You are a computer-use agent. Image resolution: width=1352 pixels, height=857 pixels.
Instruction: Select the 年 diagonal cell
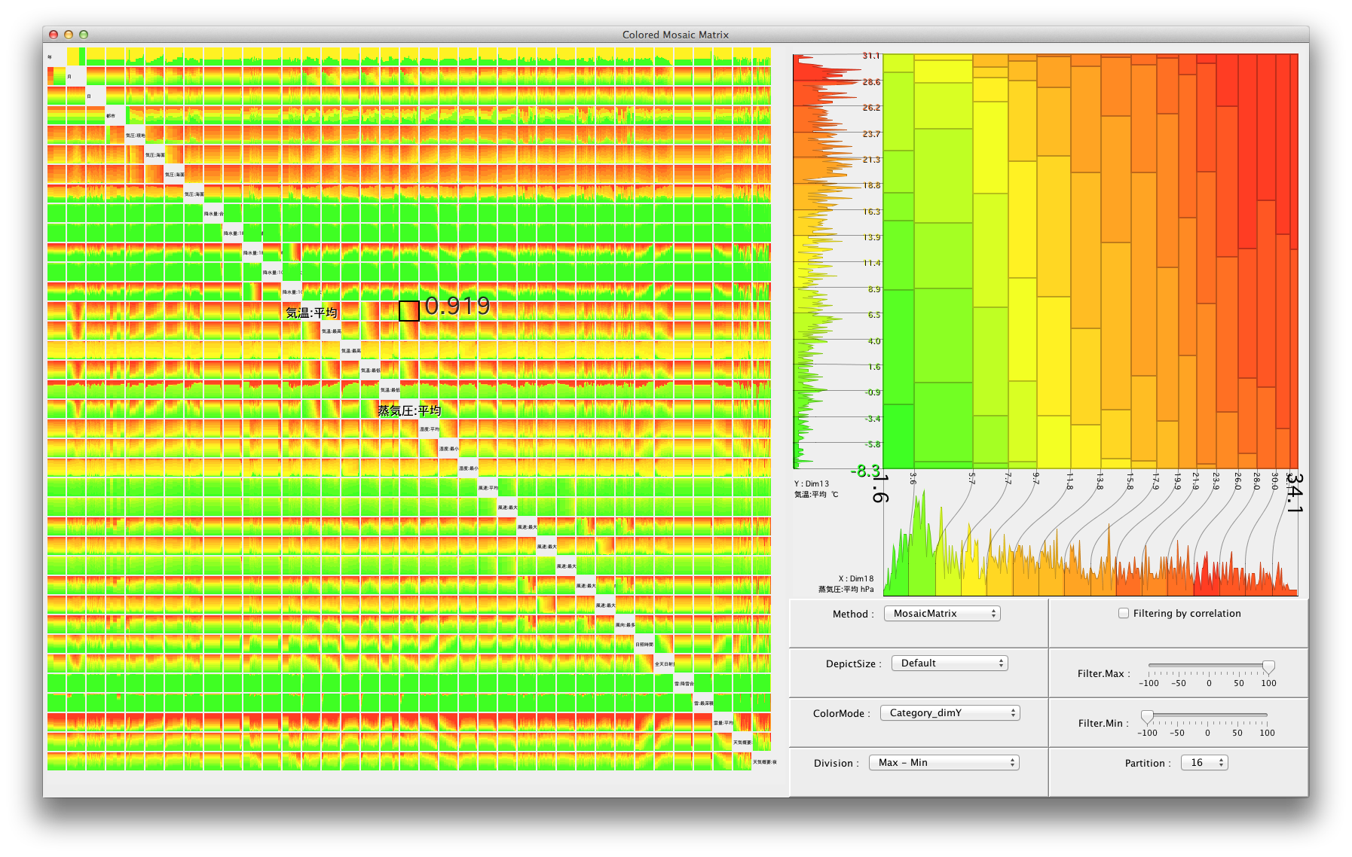[x=57, y=56]
